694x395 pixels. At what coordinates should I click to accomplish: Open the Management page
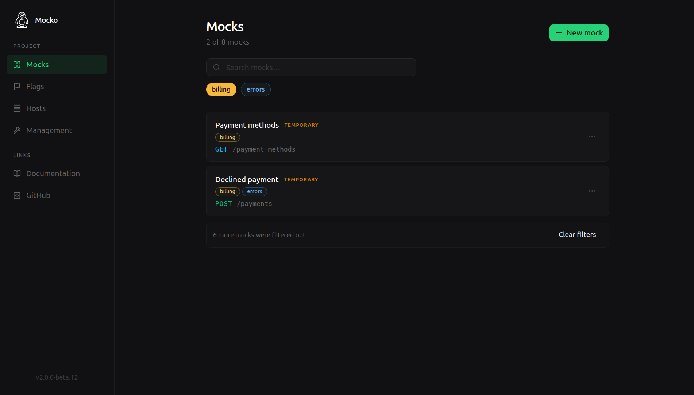tap(57, 130)
